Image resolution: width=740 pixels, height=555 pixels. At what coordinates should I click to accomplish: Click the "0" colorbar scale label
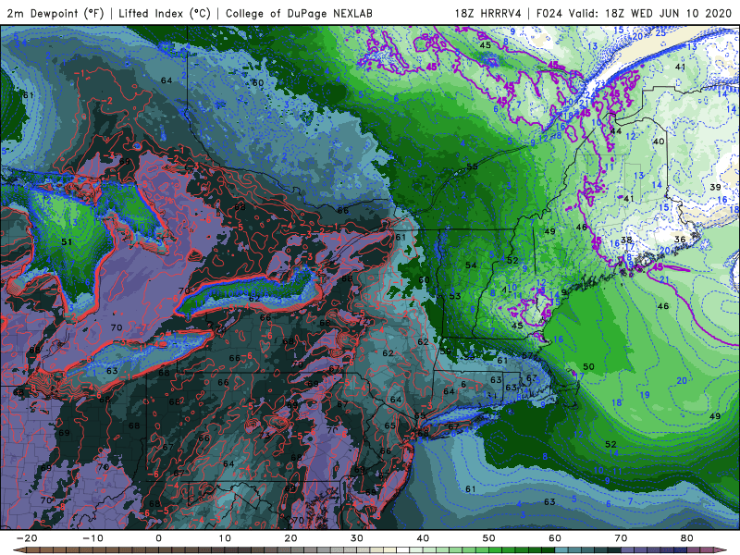158,538
